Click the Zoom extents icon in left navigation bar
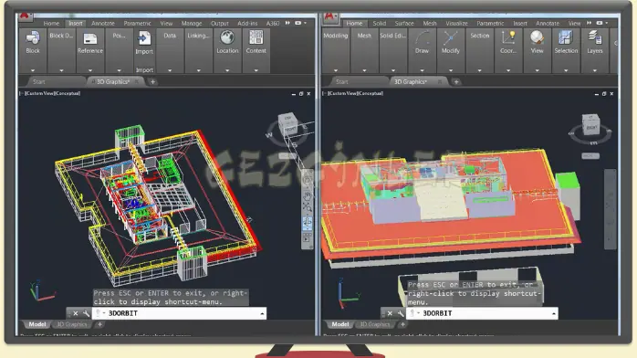The image size is (637, 358). click(308, 207)
